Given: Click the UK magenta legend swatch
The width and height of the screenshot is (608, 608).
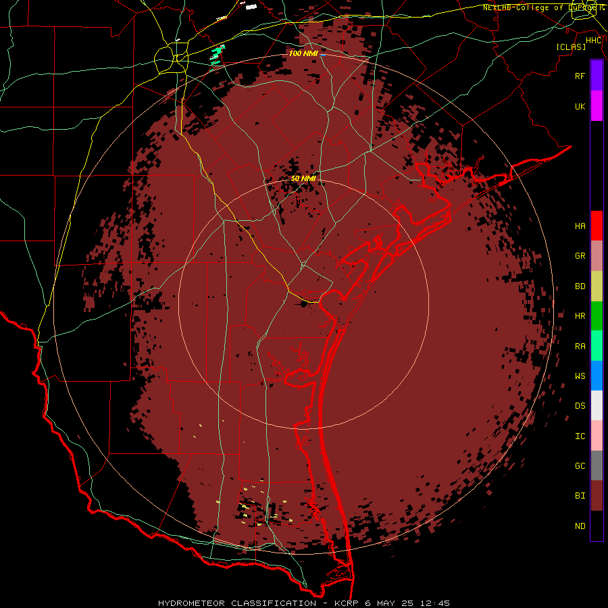Looking at the screenshot, I should point(597,106).
